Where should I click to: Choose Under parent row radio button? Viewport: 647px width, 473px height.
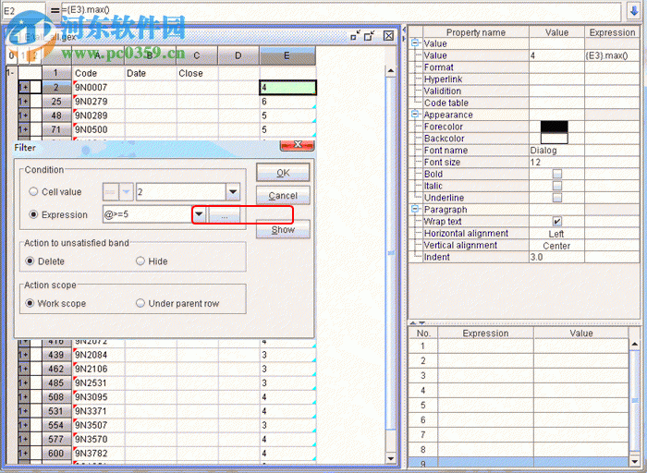coord(140,303)
